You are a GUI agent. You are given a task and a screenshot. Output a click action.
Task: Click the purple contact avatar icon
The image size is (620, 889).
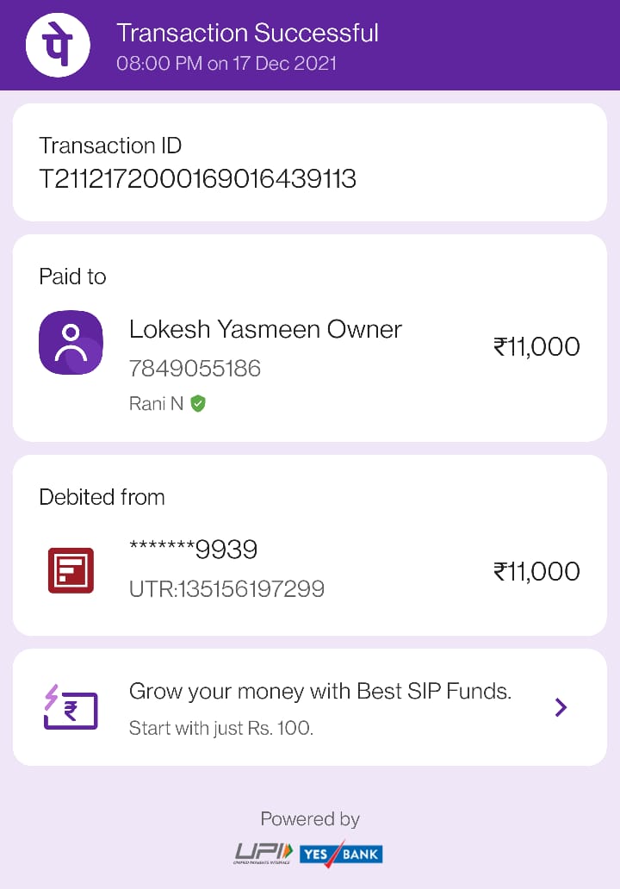pos(71,343)
